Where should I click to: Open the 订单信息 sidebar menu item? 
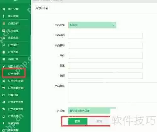[x=13, y=52]
